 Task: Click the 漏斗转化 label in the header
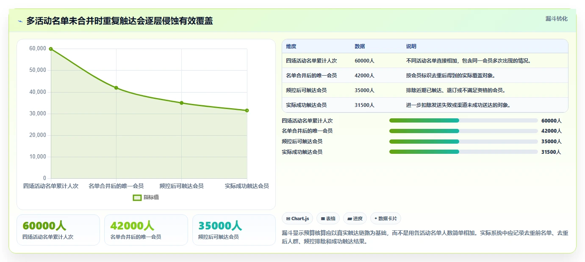coord(556,19)
